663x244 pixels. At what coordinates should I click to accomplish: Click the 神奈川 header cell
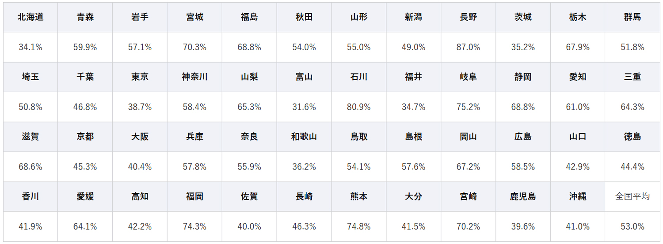(194, 77)
